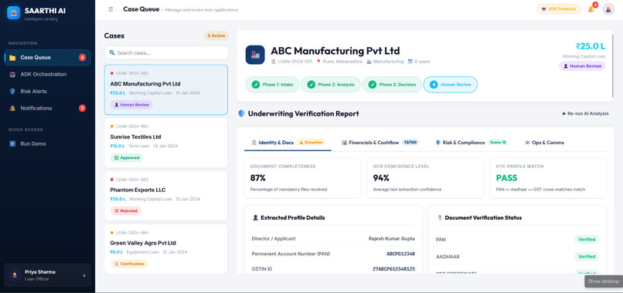Click the Rejected status tag
This screenshot has height=293, width=623.
coord(125,211)
